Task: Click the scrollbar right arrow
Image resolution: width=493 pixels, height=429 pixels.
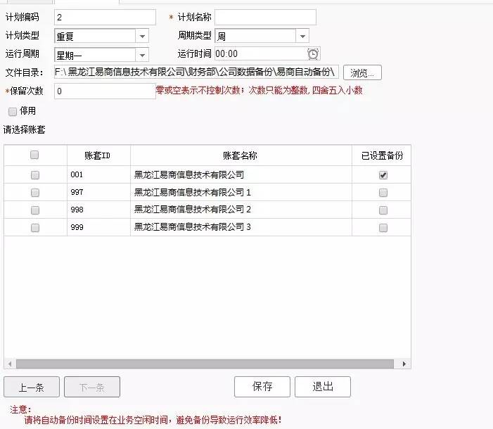Action: click(x=404, y=364)
